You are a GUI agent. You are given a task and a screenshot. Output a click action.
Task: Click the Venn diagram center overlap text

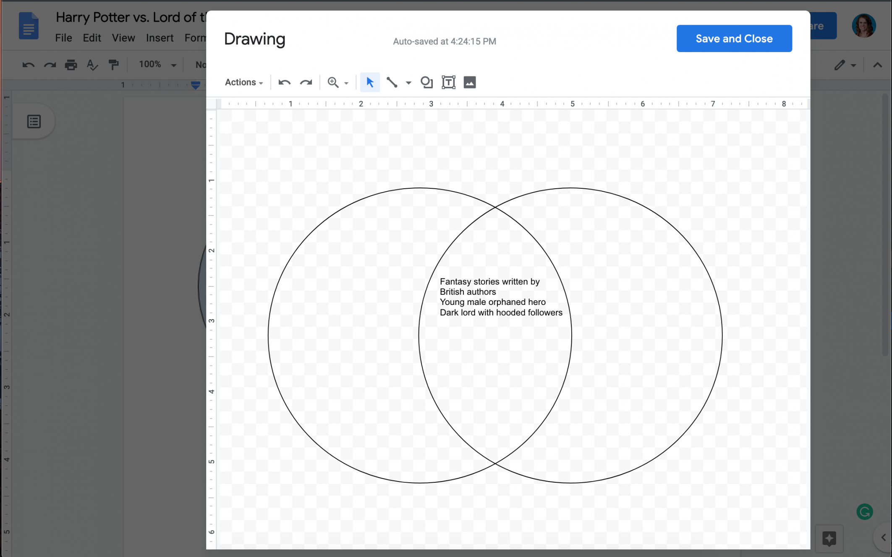501,297
